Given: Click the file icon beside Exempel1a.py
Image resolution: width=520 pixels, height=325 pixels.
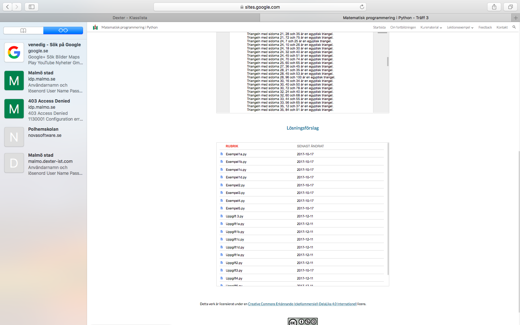Looking at the screenshot, I should pyautogui.click(x=222, y=154).
